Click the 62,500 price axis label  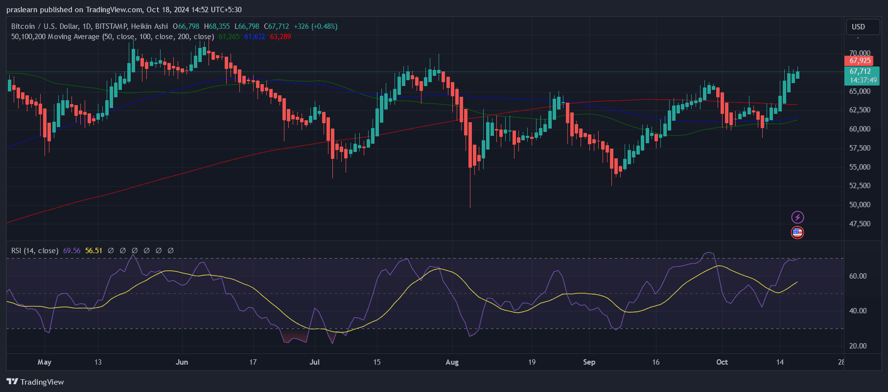[860, 110]
